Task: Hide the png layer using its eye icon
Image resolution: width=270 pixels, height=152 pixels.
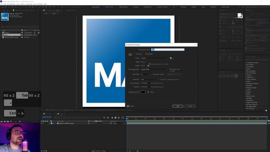Action: (42, 123)
